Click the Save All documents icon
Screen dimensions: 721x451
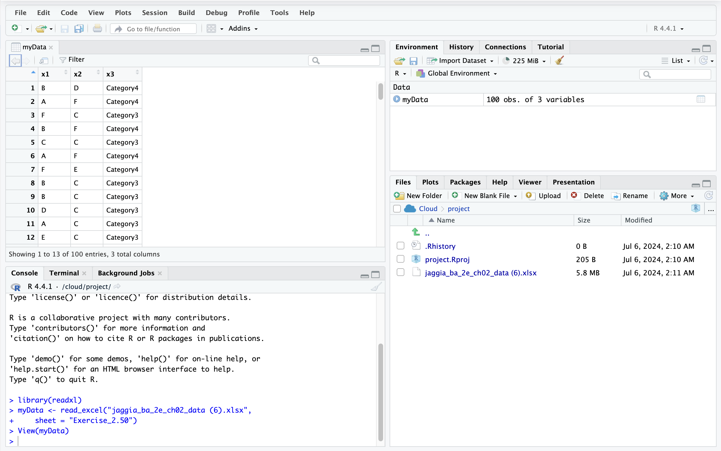click(x=79, y=29)
